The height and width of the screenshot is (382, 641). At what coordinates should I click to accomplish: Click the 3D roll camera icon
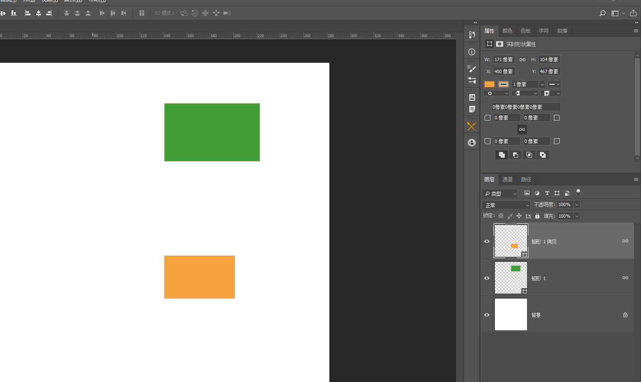click(195, 13)
